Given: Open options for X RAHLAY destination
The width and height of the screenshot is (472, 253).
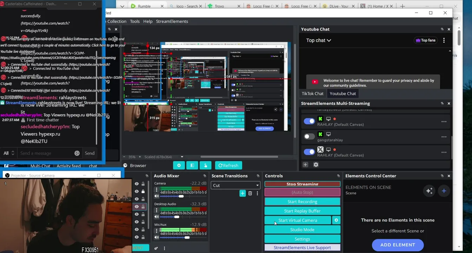Looking at the screenshot, I should [444, 152].
